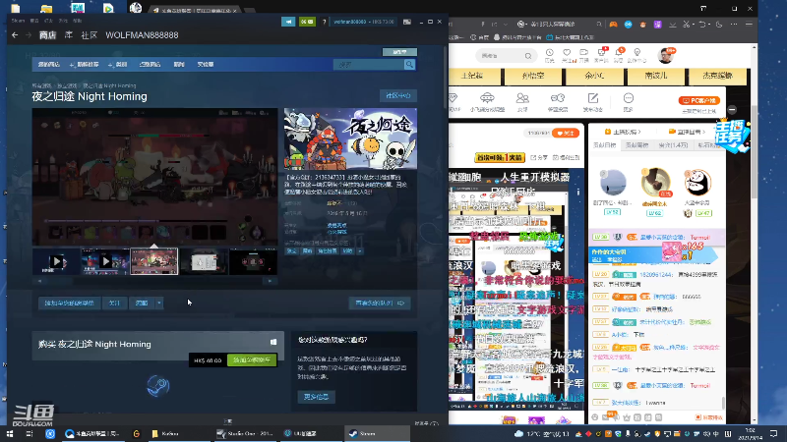Select 社区 Community tab in Steam
Image resolution: width=787 pixels, height=442 pixels.
[x=89, y=35]
